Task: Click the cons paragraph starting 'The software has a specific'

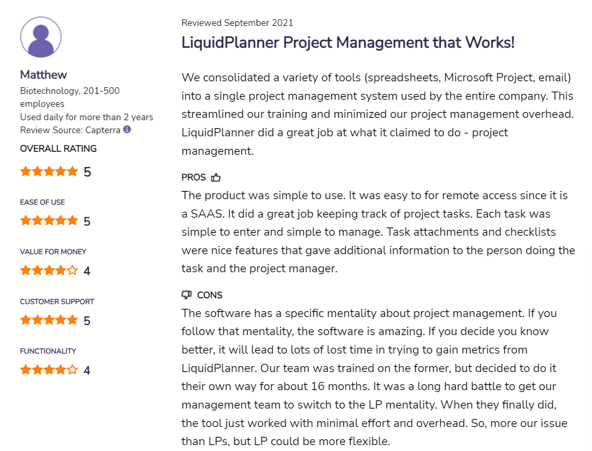Action: click(x=375, y=377)
